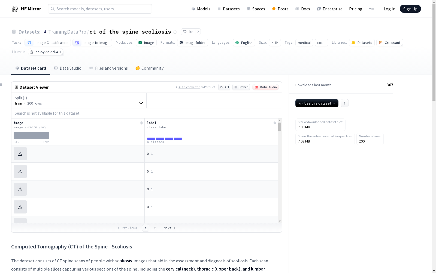Image resolution: width=436 pixels, height=273 pixels.
Task: Open the Pricing page
Action: (x=356, y=9)
